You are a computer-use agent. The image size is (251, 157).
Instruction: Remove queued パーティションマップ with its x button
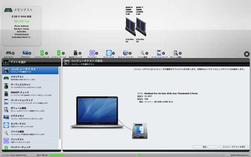(163, 53)
